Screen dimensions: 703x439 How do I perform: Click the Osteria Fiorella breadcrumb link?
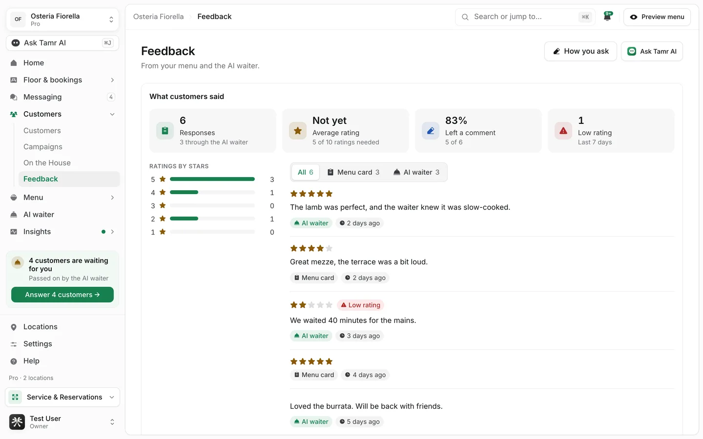(159, 17)
